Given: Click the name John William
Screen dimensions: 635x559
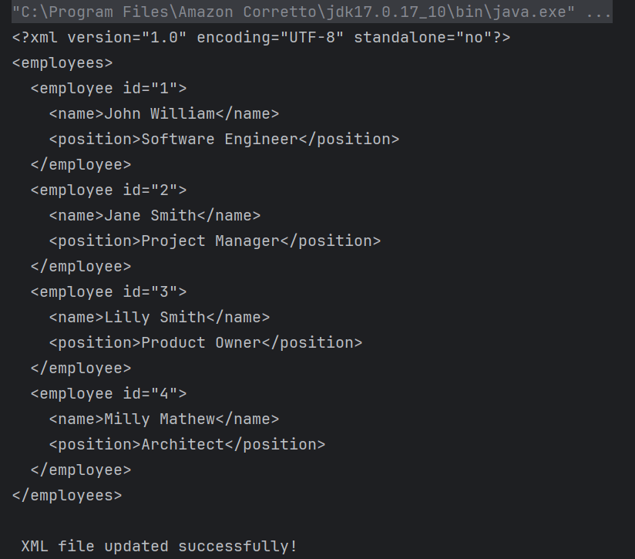Looking at the screenshot, I should (x=160, y=114).
